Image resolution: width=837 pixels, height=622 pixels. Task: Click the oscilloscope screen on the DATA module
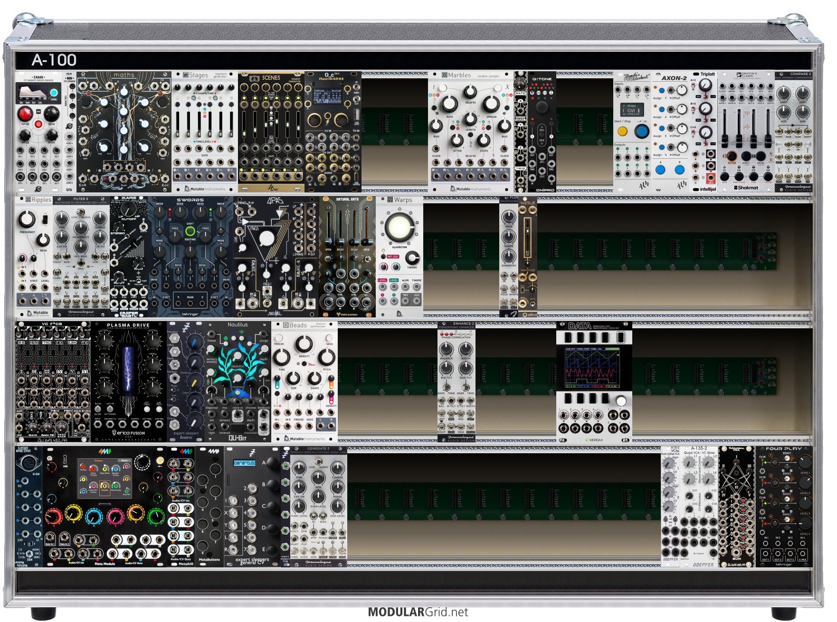click(x=592, y=369)
